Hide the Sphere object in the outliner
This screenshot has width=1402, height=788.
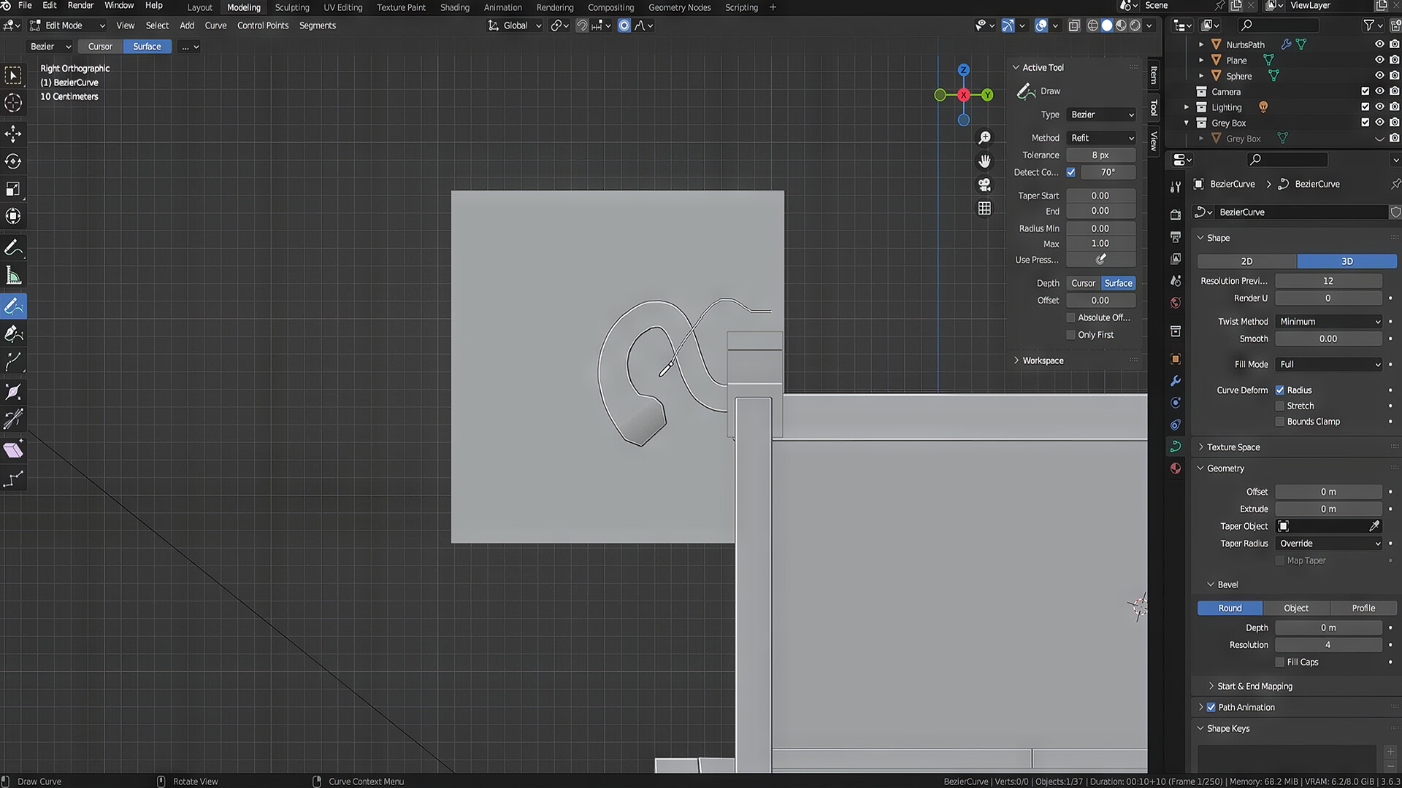coord(1379,75)
